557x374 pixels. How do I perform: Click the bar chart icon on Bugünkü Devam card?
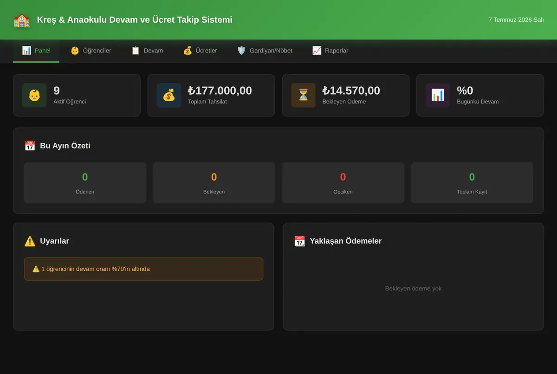coord(438,95)
